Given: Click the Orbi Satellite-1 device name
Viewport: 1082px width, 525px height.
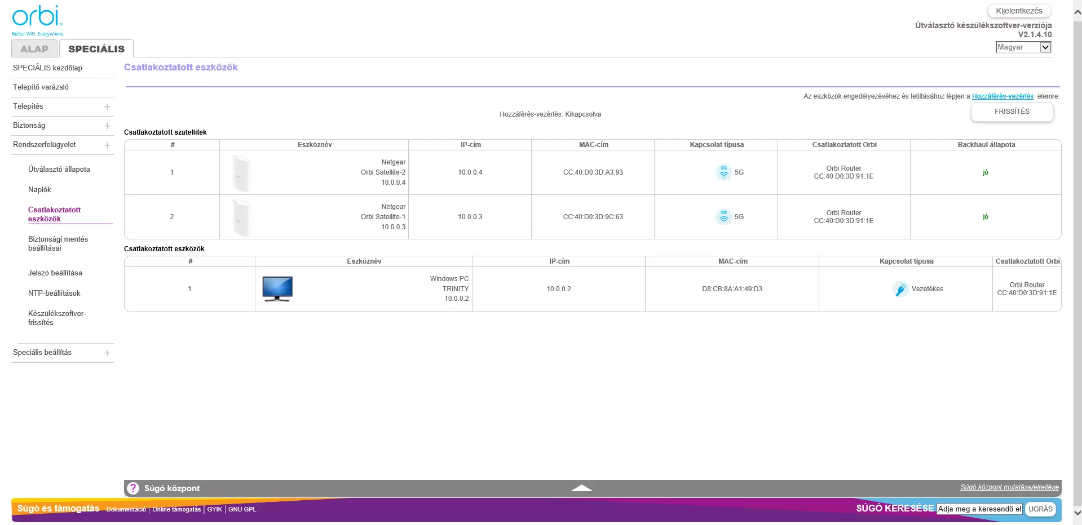Looking at the screenshot, I should (x=383, y=217).
